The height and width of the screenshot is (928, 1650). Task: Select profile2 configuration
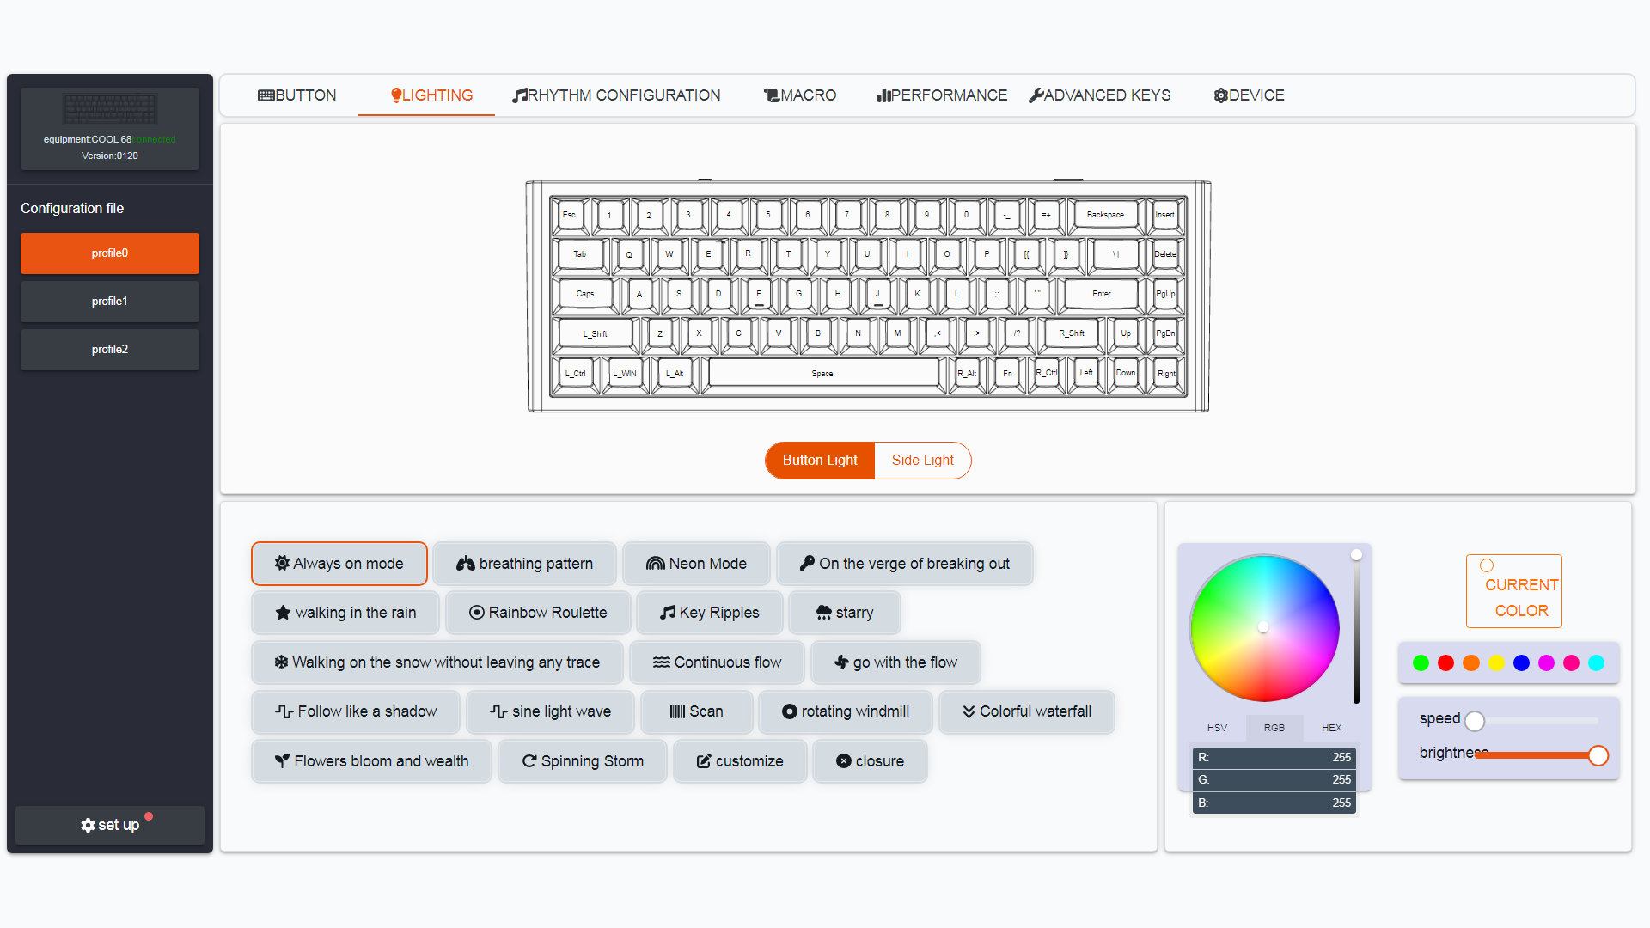[x=110, y=350]
